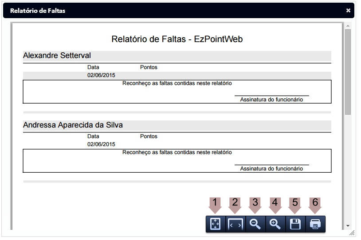Click the date 02/06/2015 under Andressa Aparecida
The height and width of the screenshot is (240, 361).
101,144
